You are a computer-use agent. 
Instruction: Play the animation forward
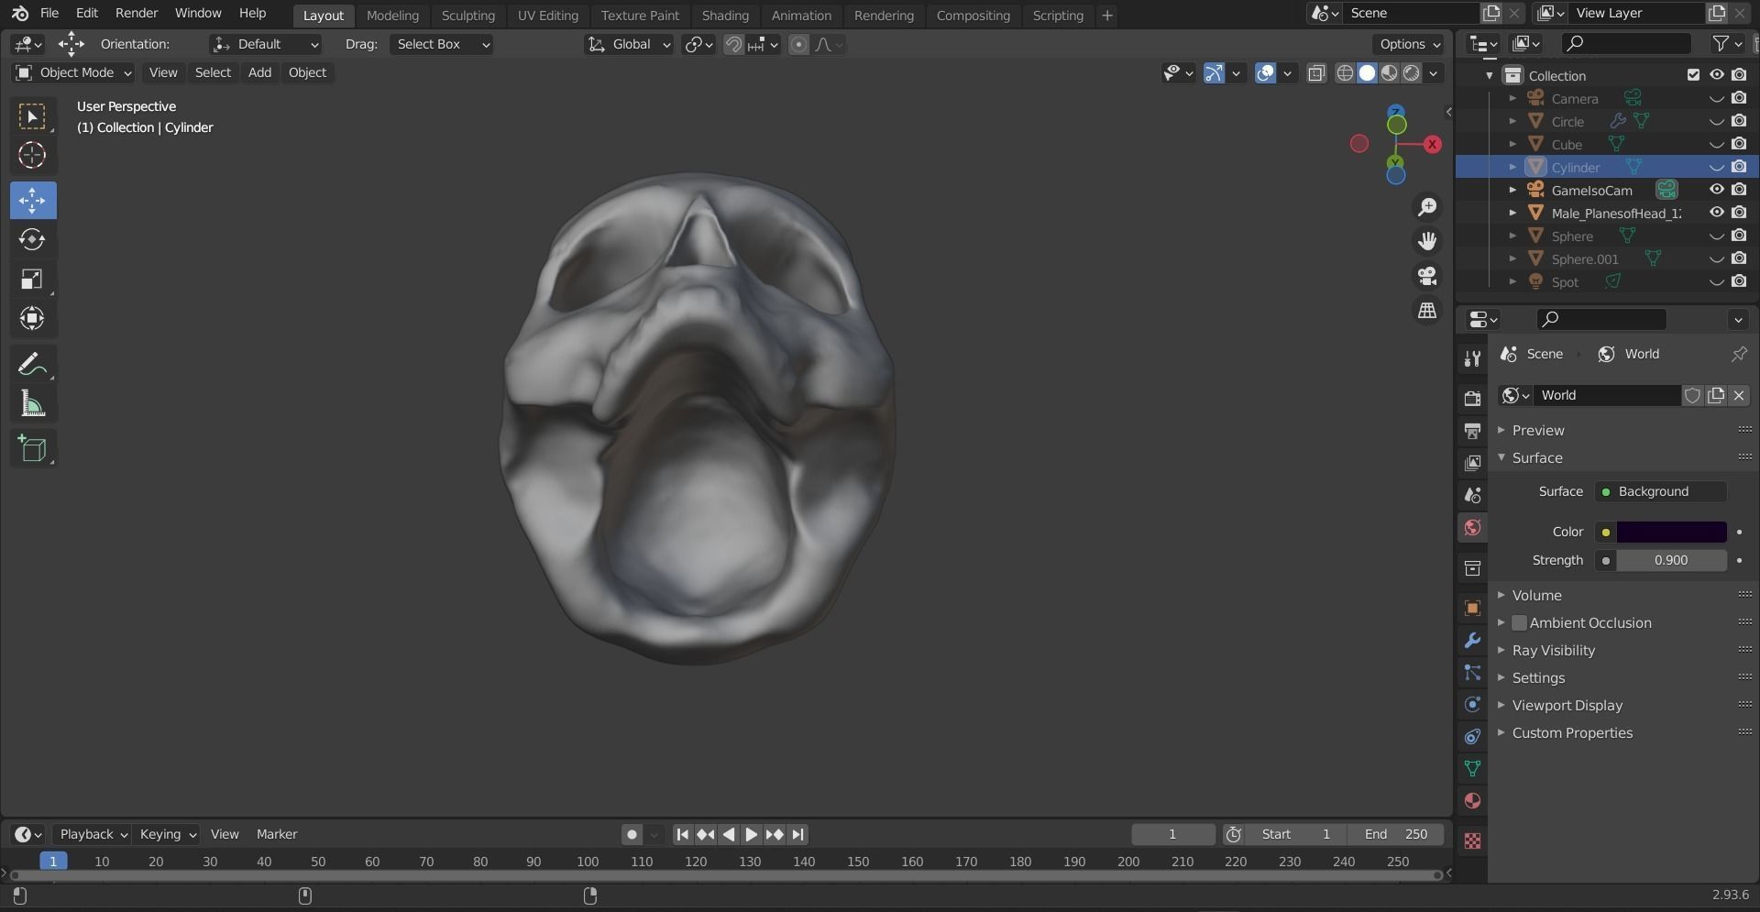coord(751,834)
